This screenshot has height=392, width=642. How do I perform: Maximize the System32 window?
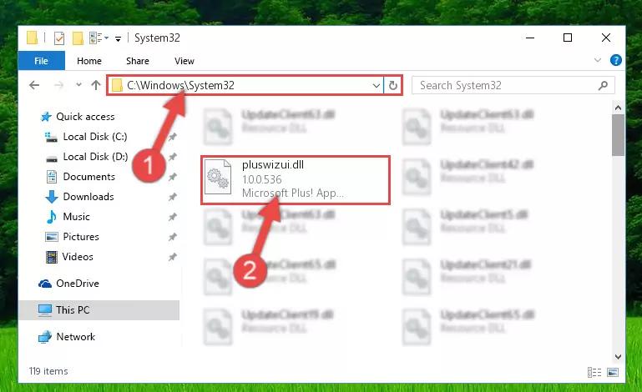pos(568,38)
